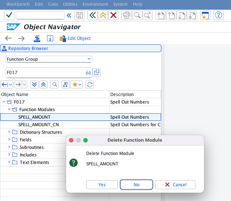231x201 pixels.
Task: Open the Help menu
Action: point(138,4)
